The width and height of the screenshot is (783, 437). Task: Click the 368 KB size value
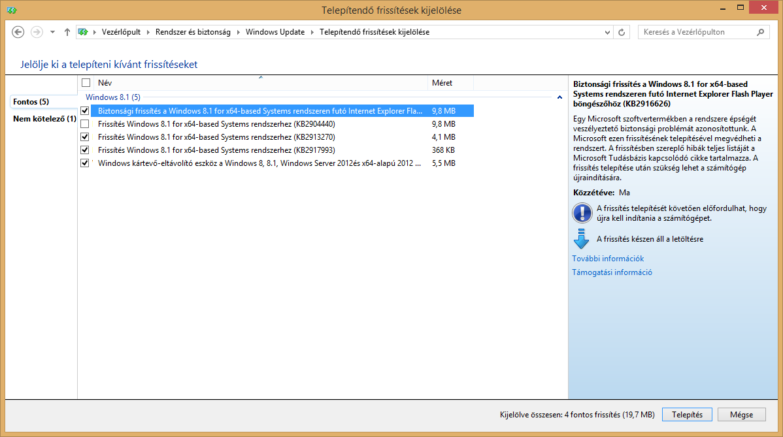pyautogui.click(x=443, y=150)
